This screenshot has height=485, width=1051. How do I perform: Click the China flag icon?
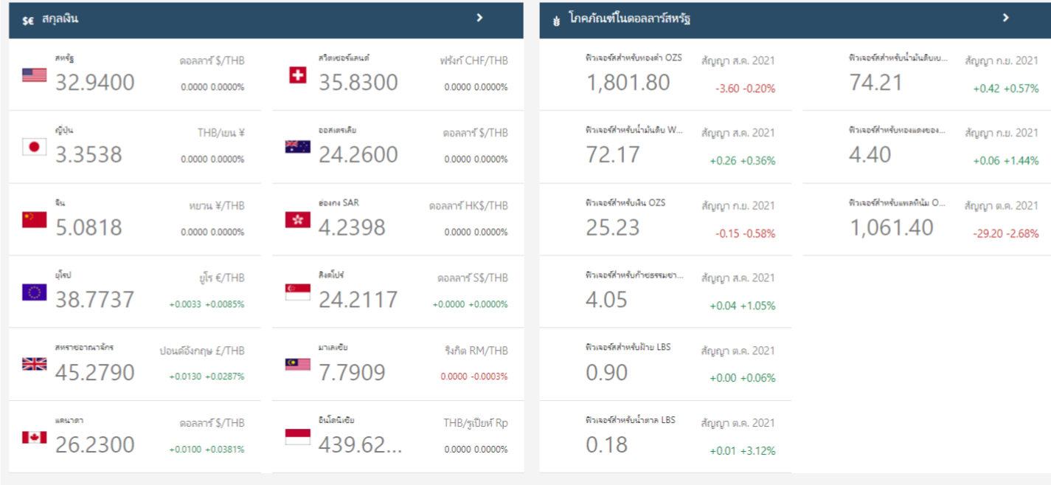(x=35, y=219)
